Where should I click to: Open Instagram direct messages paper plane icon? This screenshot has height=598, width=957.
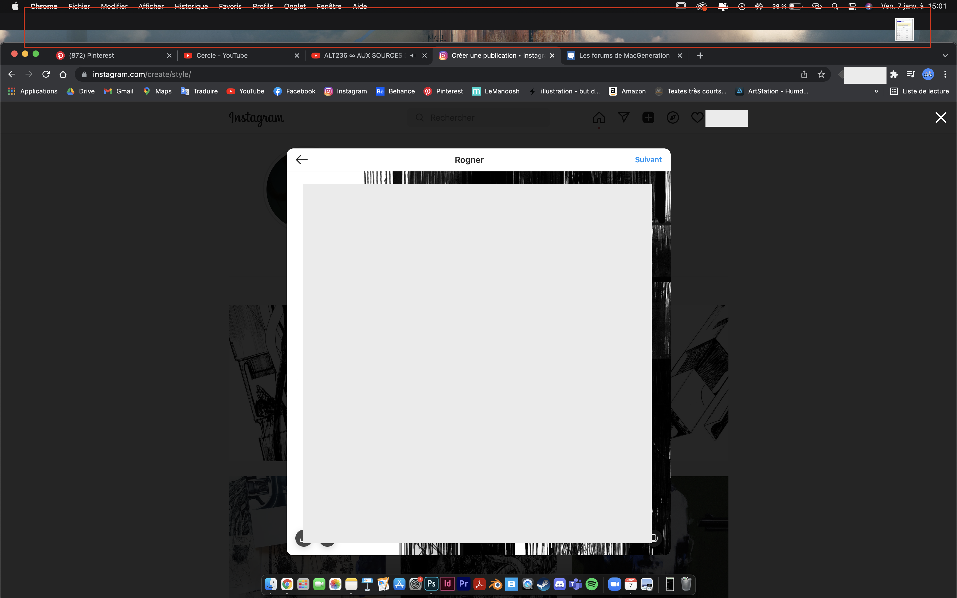click(623, 117)
